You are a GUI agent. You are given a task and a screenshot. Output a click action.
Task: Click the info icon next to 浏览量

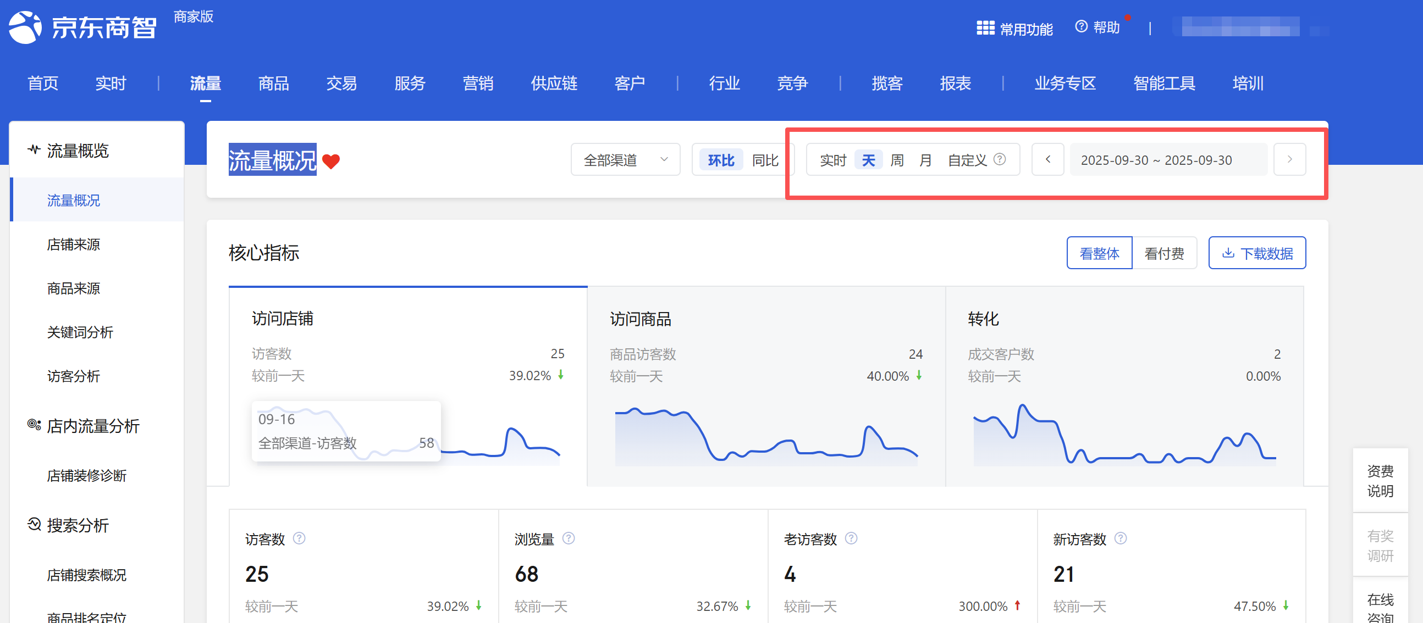pyautogui.click(x=568, y=538)
